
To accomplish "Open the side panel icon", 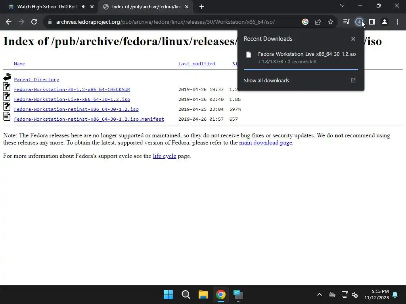I will click(x=372, y=22).
